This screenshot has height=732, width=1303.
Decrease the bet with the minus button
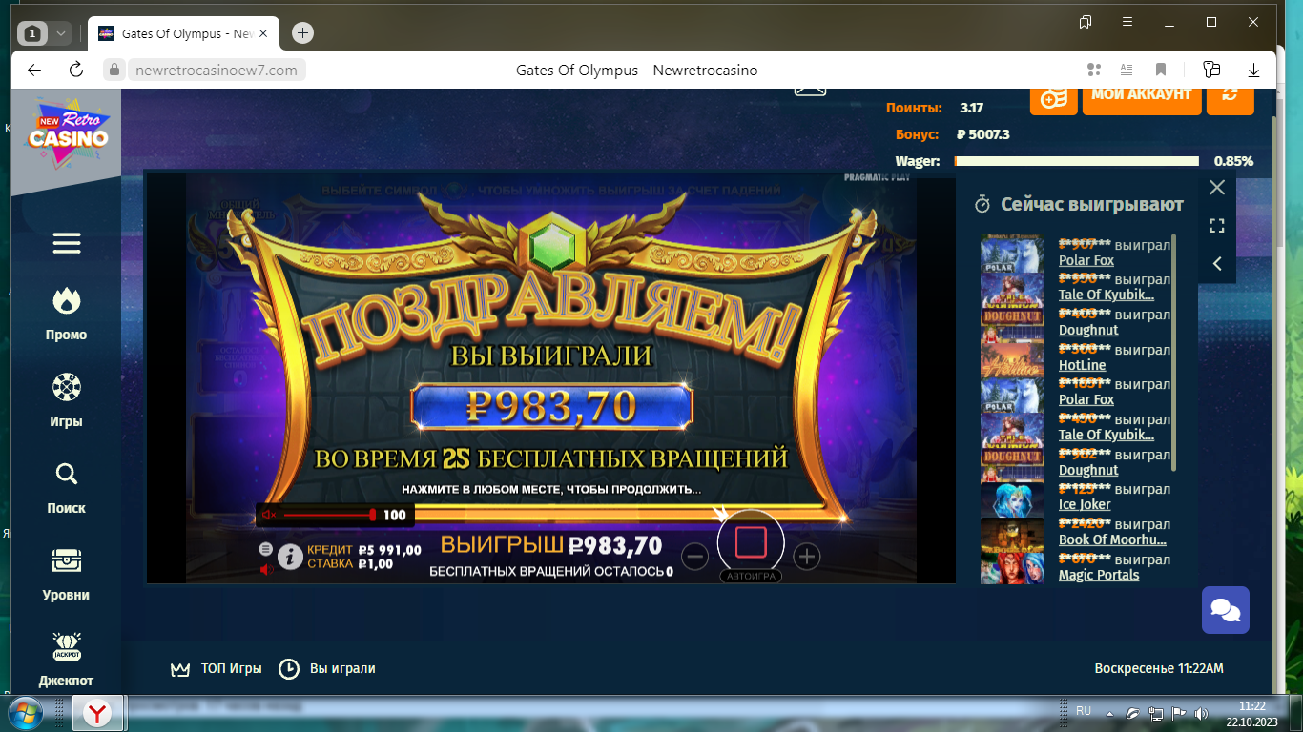click(694, 556)
